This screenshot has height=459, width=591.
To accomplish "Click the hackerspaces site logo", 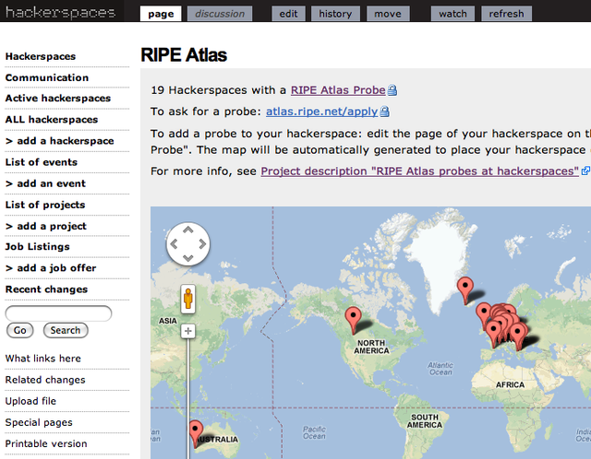I will point(60,12).
